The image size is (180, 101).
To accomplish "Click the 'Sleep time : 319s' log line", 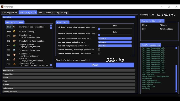I will point(149,87).
